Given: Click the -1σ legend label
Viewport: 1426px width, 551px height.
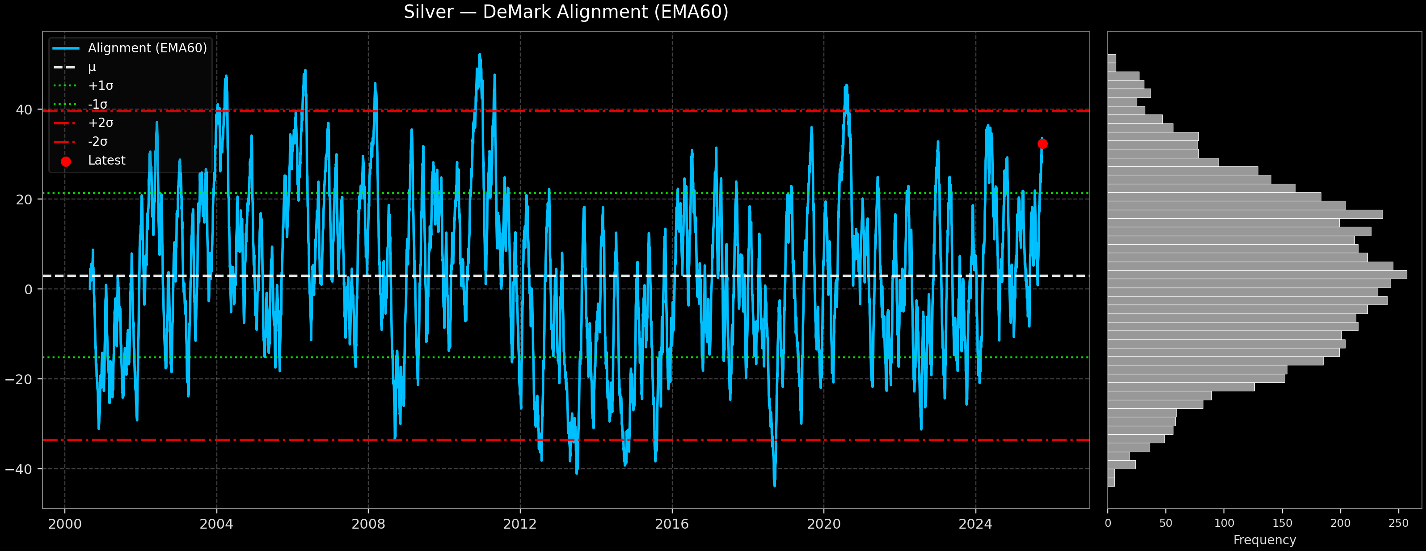Looking at the screenshot, I should coord(97,104).
